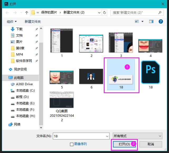Click 保存的图片 in the address path
Viewport: 169px width, 153px height.
(x=49, y=12)
